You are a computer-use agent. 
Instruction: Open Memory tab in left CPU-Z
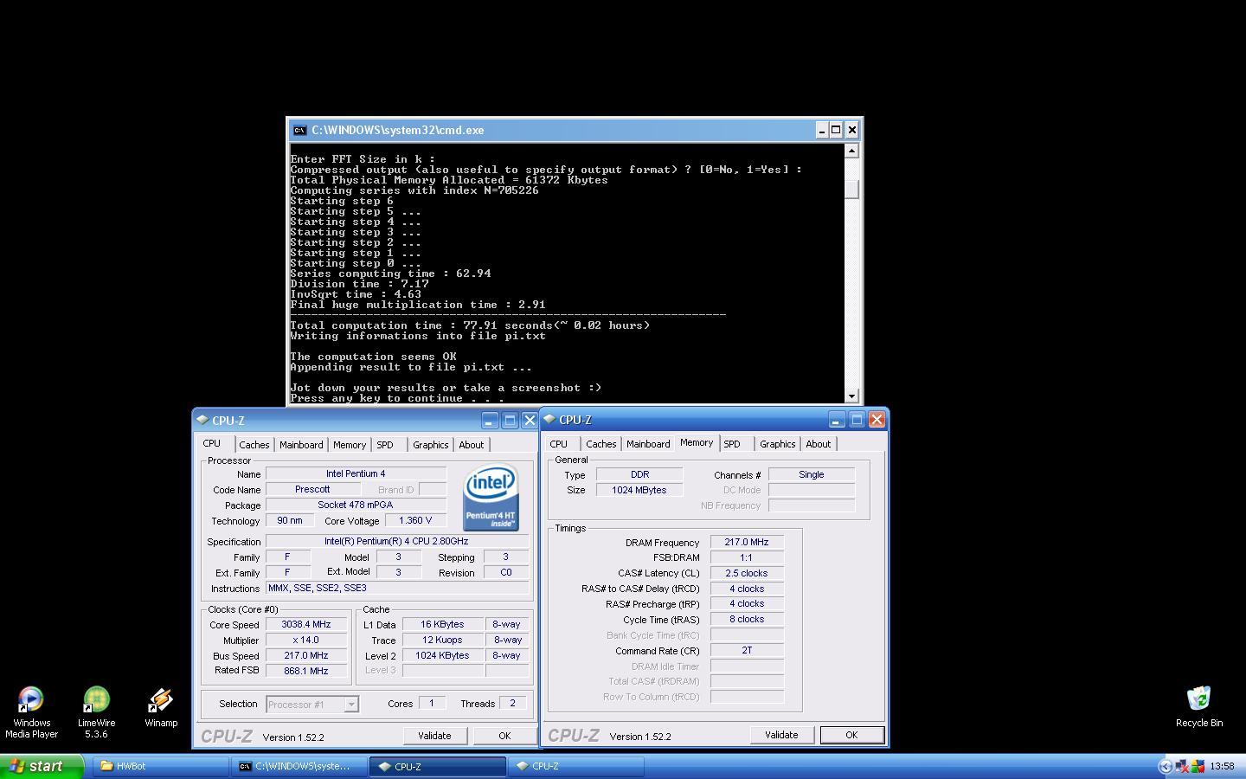coord(350,445)
